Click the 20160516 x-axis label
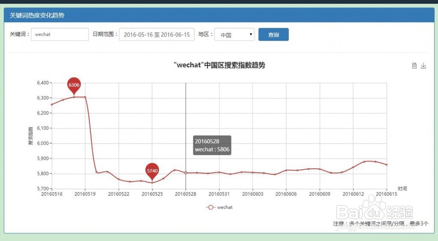The height and width of the screenshot is (241, 438). tap(52, 194)
